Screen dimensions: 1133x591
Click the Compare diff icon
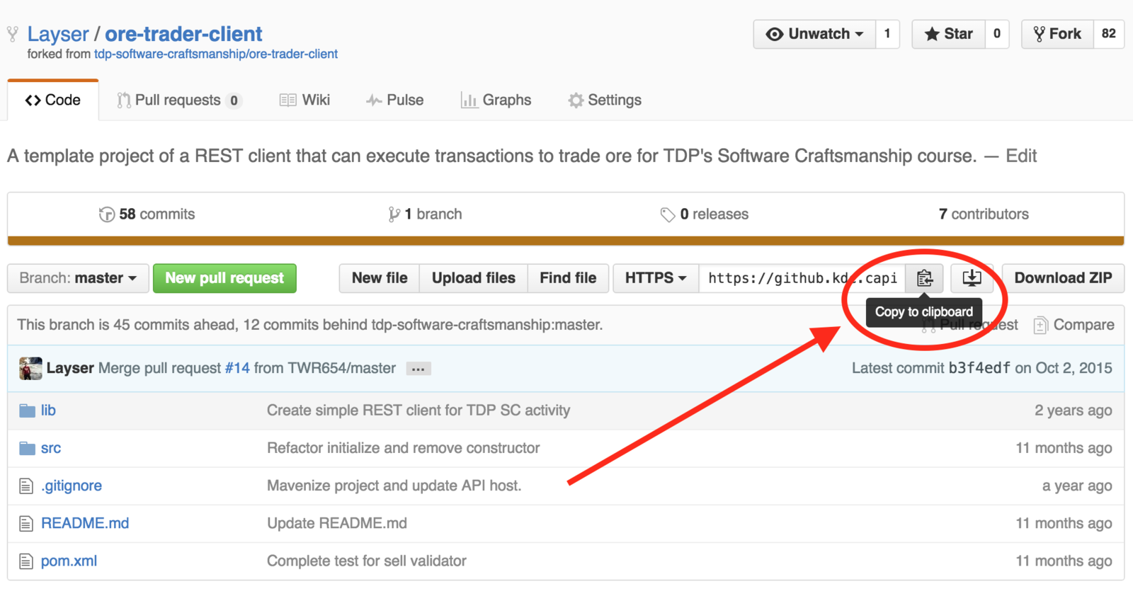(x=1040, y=325)
